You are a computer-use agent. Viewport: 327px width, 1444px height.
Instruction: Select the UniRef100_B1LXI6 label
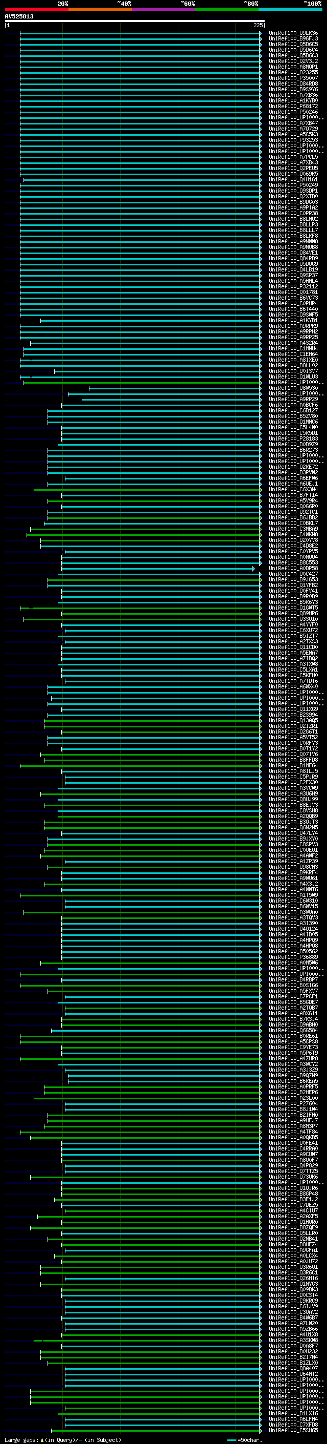tap(293, 1413)
